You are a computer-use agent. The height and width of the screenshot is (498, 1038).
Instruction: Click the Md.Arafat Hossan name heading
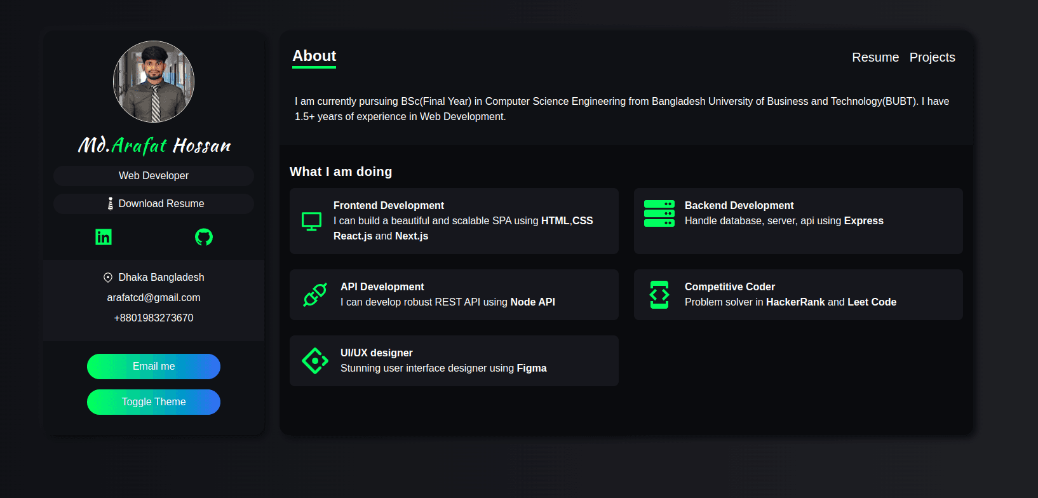pyautogui.click(x=154, y=145)
